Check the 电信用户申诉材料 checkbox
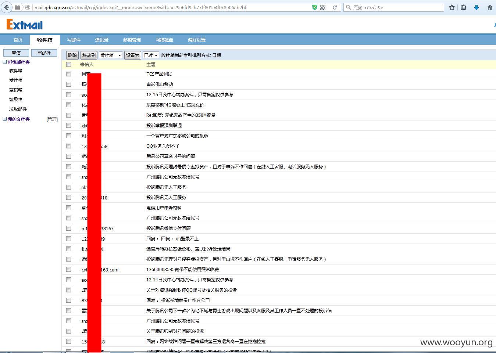Image resolution: width=496 pixels, height=353 pixels. click(68, 208)
